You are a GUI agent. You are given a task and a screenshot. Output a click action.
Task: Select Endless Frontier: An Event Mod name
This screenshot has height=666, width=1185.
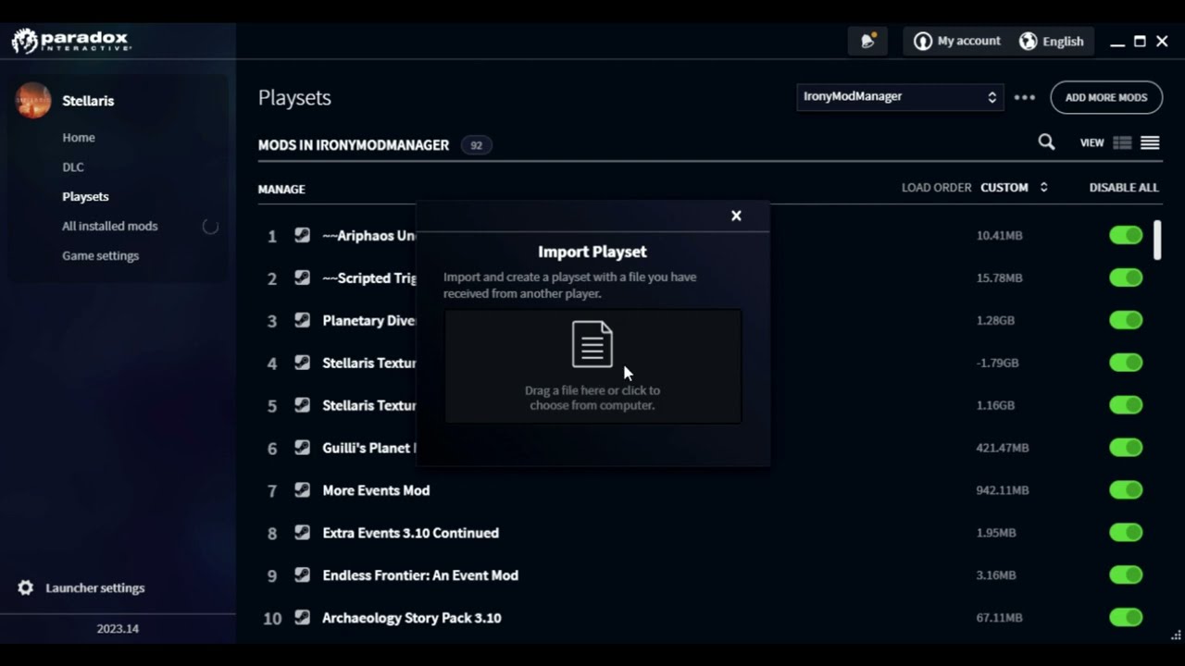click(420, 575)
